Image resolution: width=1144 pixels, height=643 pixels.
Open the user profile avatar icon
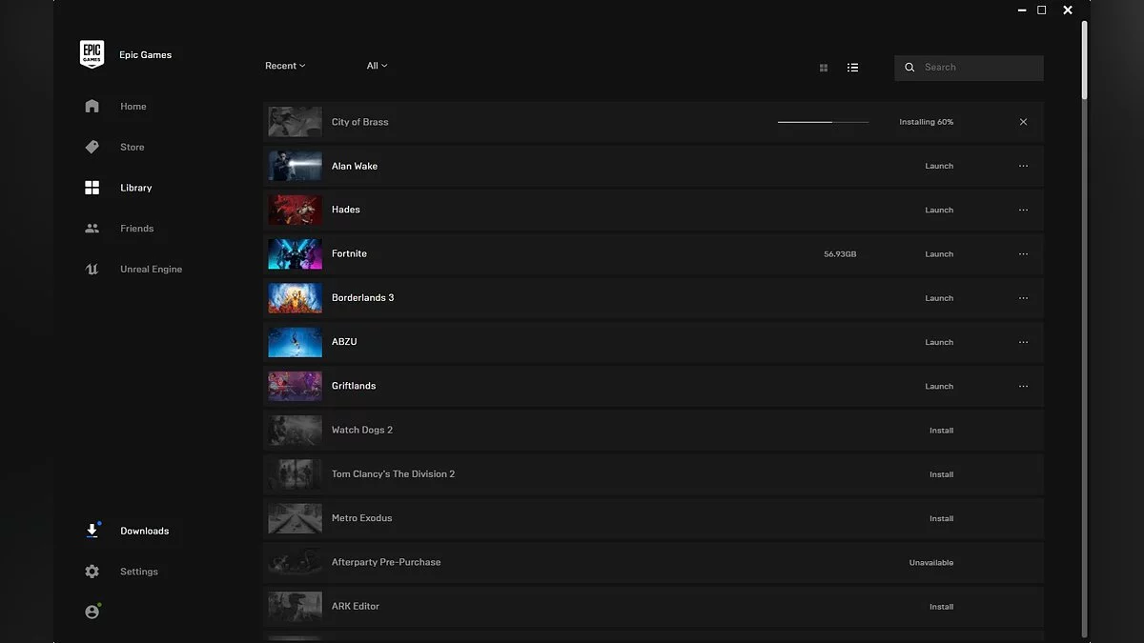click(x=92, y=613)
